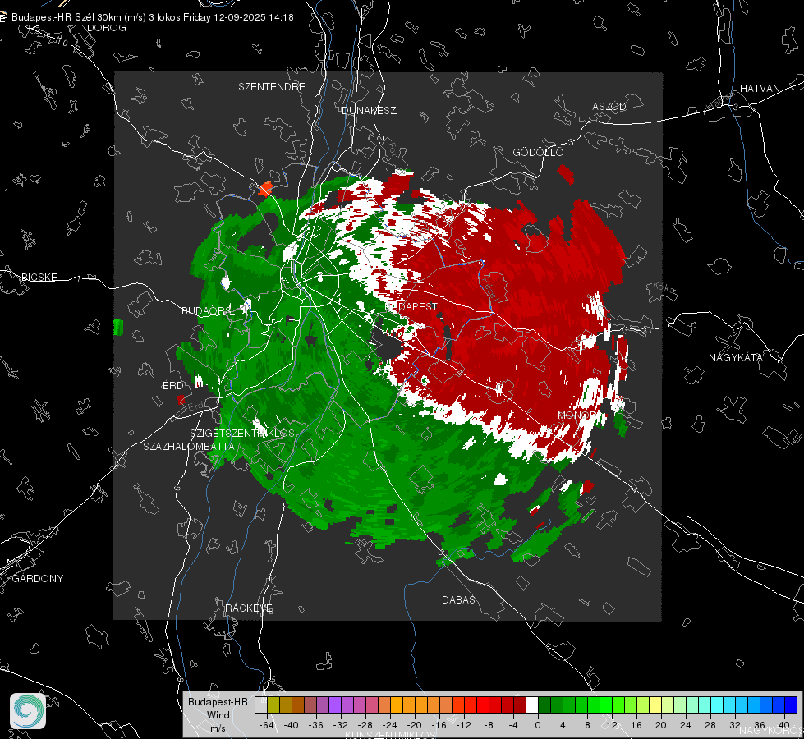Click the 32 legend value
The height and width of the screenshot is (739, 804).
point(735,725)
